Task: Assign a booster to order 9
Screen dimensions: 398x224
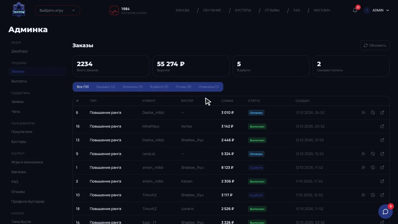Action: point(364,154)
